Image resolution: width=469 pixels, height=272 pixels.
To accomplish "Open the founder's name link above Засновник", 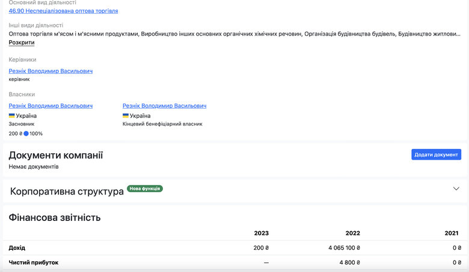I will point(51,106).
